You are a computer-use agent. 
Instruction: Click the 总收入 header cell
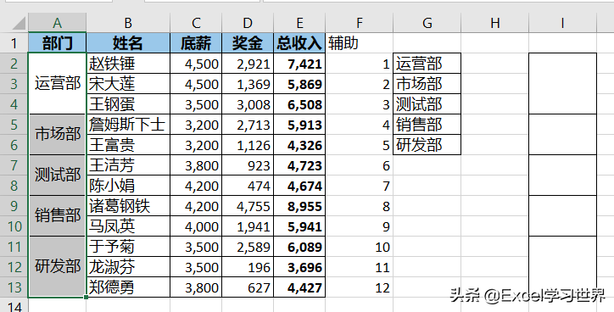[299, 42]
